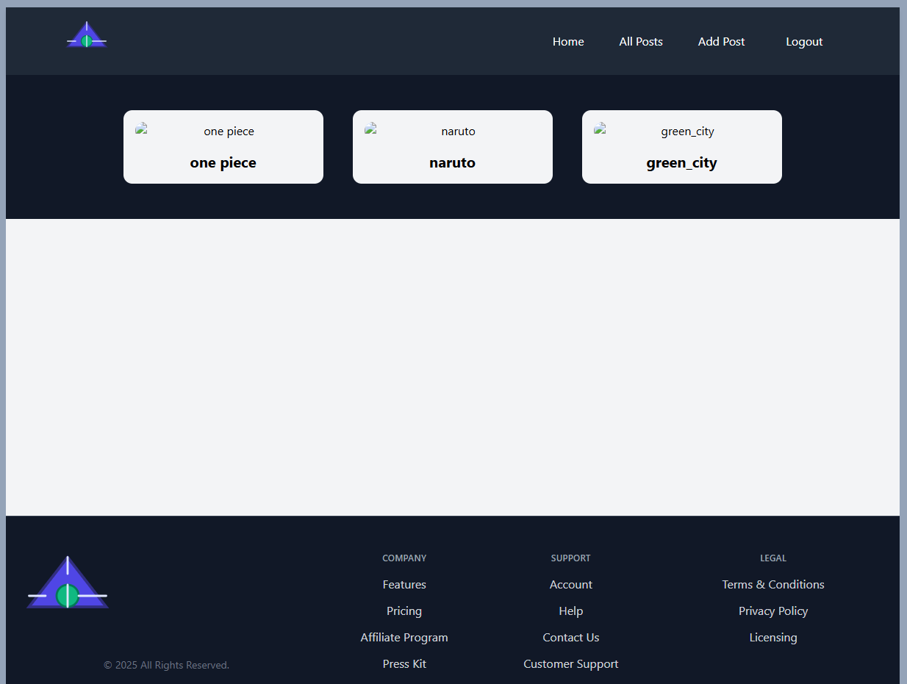This screenshot has width=907, height=684.
Task: Go to the Contact Us link
Action: [571, 638]
